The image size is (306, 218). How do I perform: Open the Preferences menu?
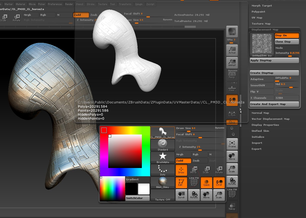click(55, 4)
